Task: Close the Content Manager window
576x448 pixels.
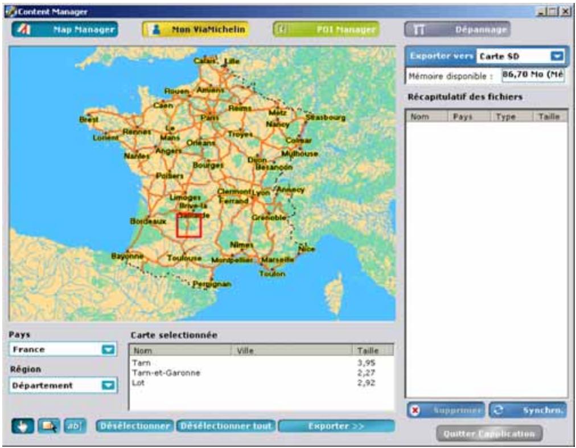Action: (x=566, y=11)
